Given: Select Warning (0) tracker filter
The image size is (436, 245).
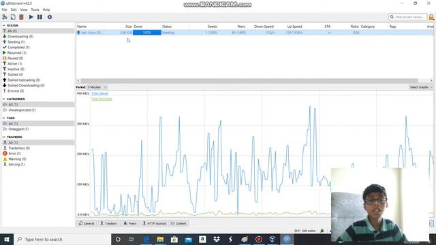Looking at the screenshot, I should tap(17, 159).
